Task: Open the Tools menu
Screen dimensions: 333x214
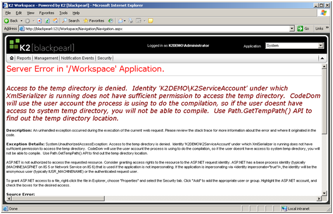Action: (x=63, y=13)
